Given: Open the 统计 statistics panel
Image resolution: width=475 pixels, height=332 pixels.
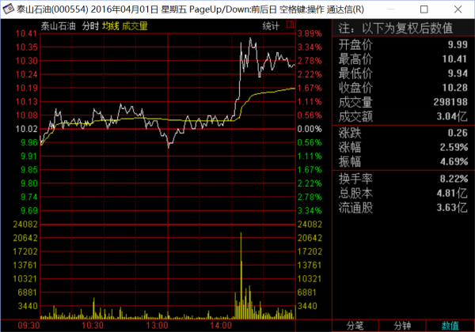Looking at the screenshot, I should pyautogui.click(x=272, y=26).
